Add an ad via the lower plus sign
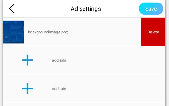The height and width of the screenshot is (106, 169). click(x=28, y=89)
